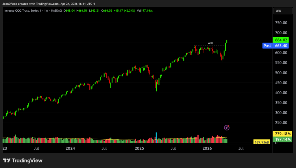Click the green 664.02 current price label
The width and height of the screenshot is (296, 168).
280,40
